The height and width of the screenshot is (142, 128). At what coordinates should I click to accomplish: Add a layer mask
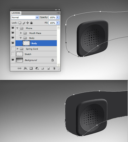(31, 68)
